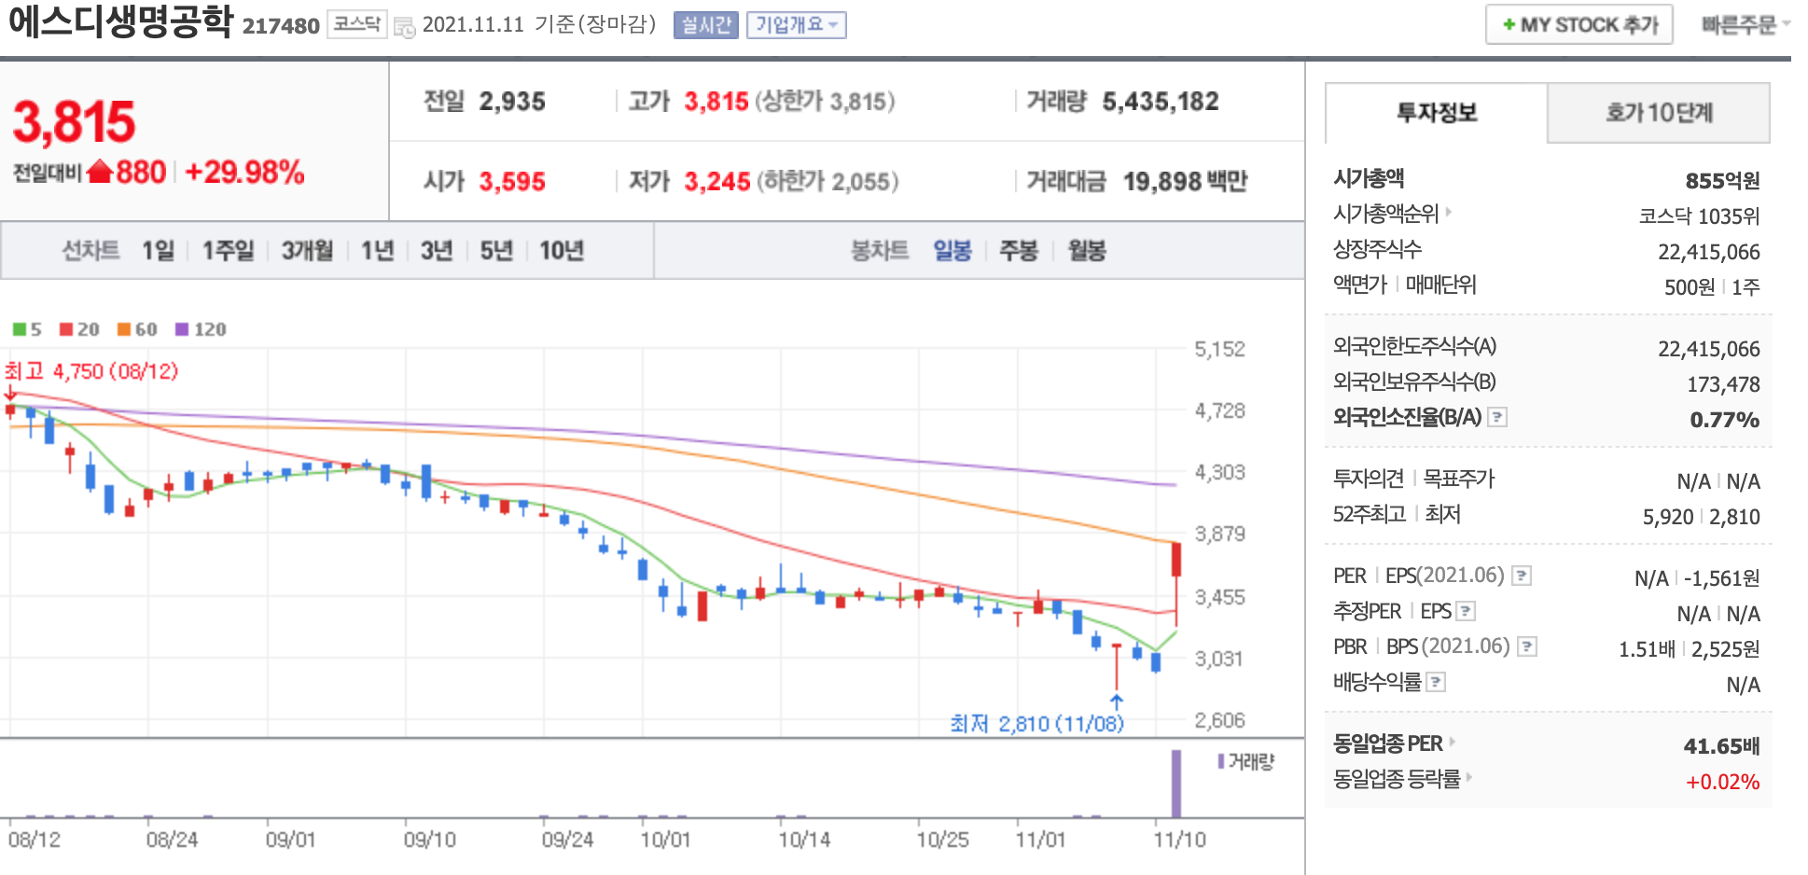Select the 1주일 line chart period
The width and height of the screenshot is (1808, 875).
(x=228, y=250)
